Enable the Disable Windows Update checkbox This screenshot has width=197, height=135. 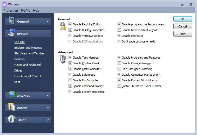[x=70, y=36]
